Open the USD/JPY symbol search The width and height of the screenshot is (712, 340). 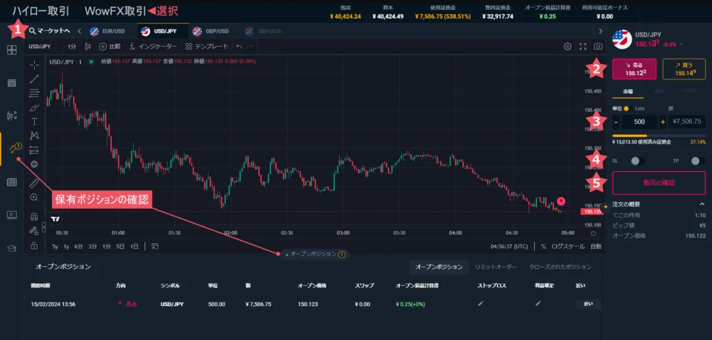[x=40, y=47]
